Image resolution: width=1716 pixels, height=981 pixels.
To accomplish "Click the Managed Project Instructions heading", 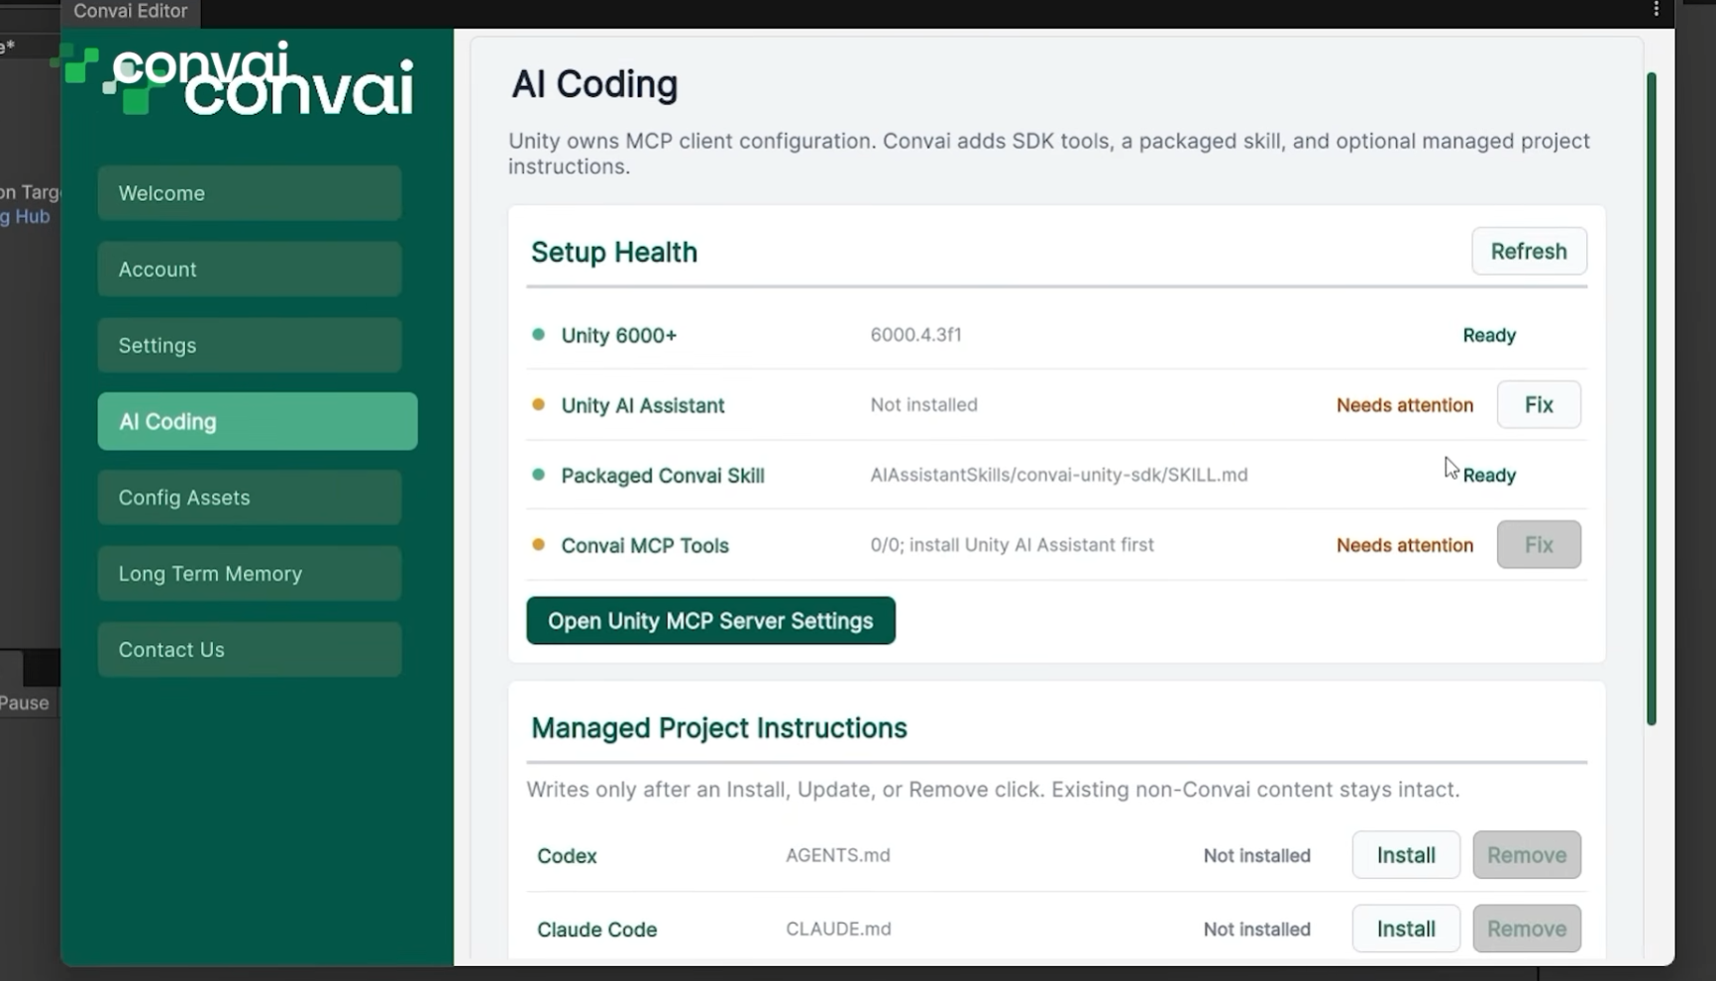I will 718,728.
